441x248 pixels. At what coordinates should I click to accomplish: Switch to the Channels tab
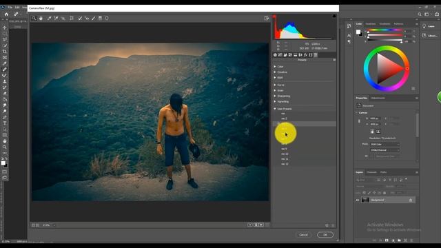pyautogui.click(x=371, y=172)
